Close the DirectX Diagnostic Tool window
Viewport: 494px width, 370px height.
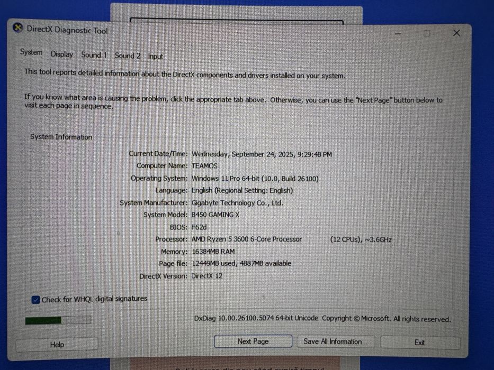pos(456,33)
